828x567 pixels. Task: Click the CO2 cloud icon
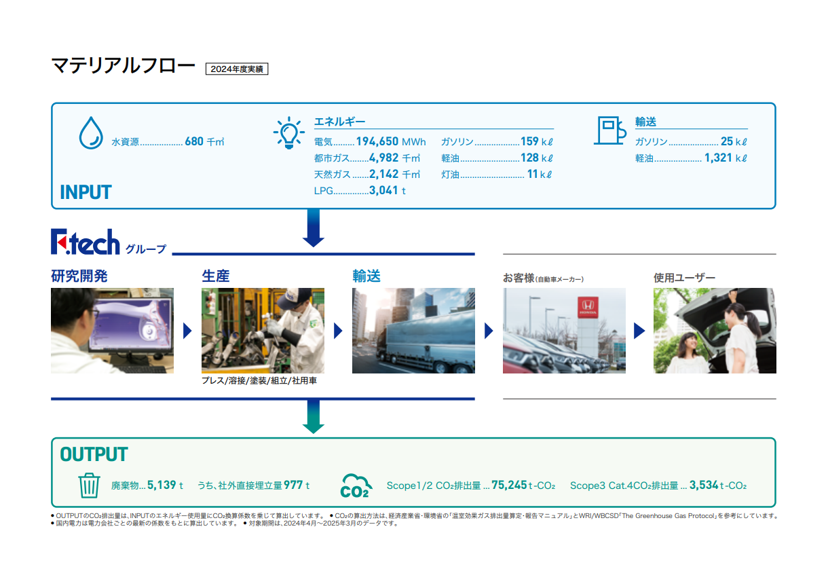pyautogui.click(x=355, y=486)
